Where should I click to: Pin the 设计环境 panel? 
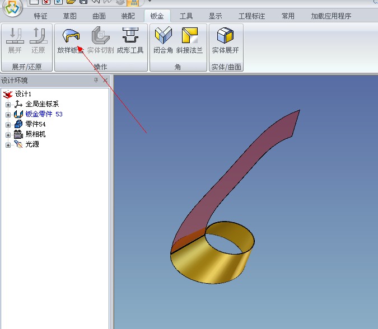point(96,80)
